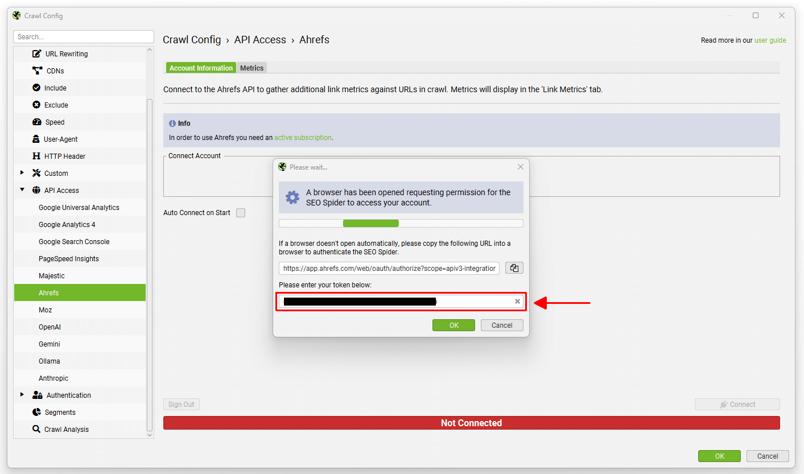Click the copy URL icon button

(514, 268)
